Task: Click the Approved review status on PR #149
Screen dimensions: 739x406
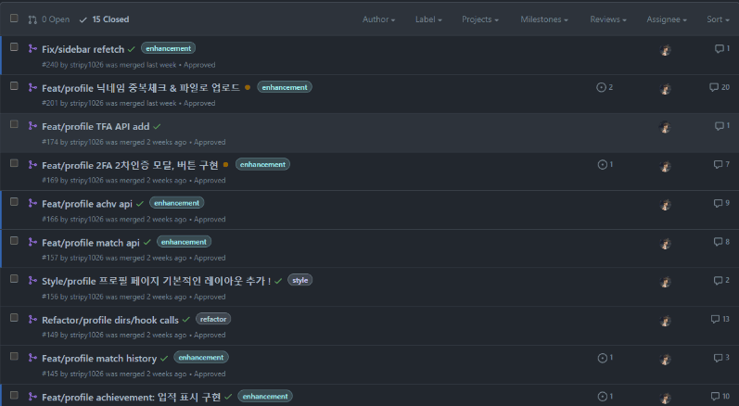Action: point(210,335)
